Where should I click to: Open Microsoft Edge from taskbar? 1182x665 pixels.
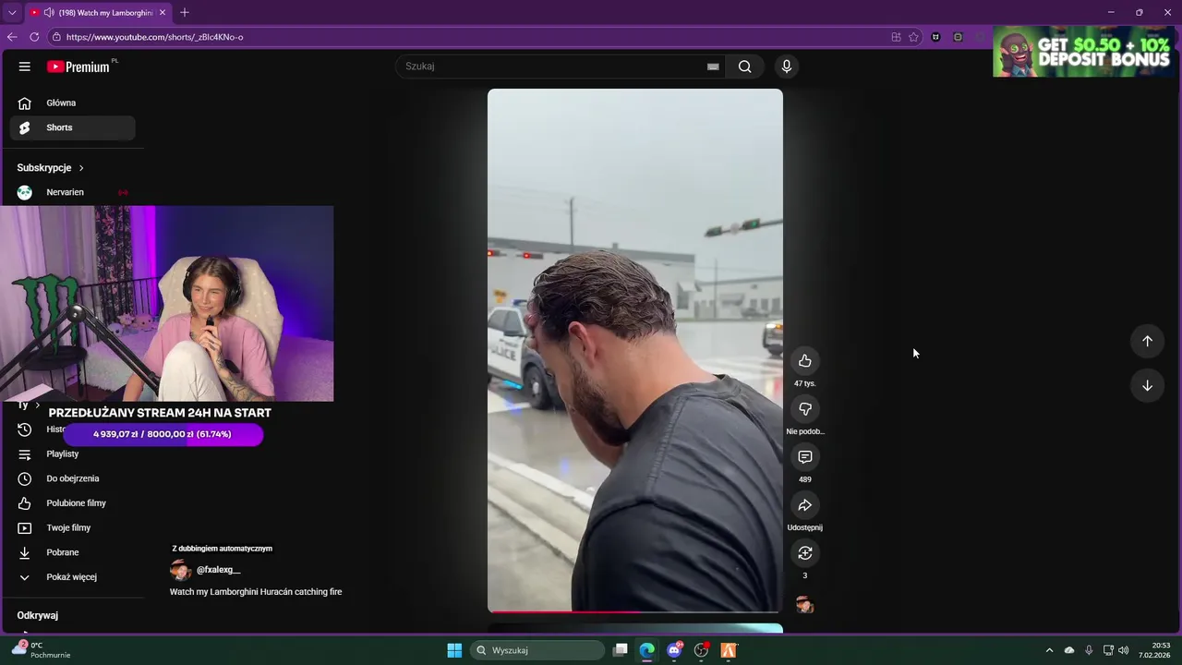coord(647,650)
